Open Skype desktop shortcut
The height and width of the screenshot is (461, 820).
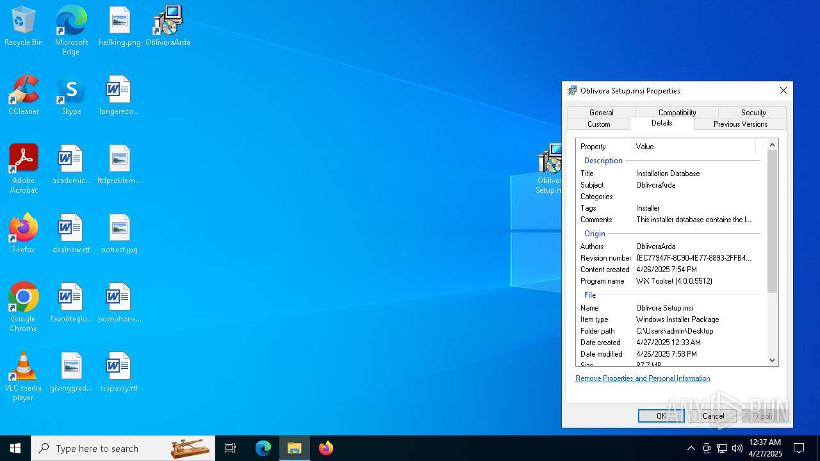coord(71,96)
